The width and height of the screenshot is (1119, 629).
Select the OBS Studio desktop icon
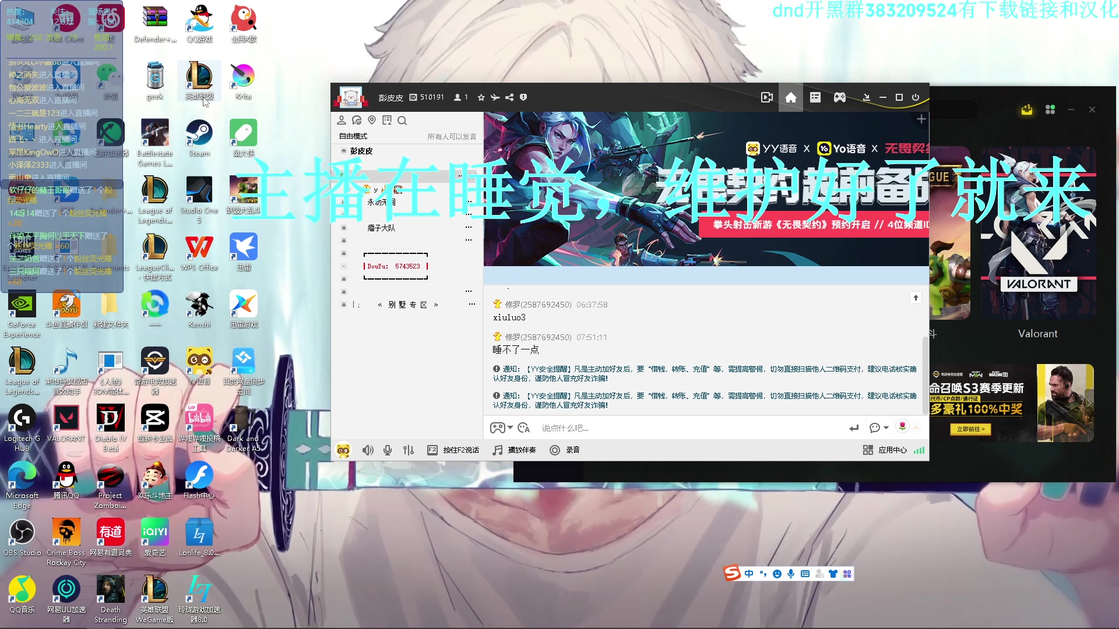pos(22,538)
